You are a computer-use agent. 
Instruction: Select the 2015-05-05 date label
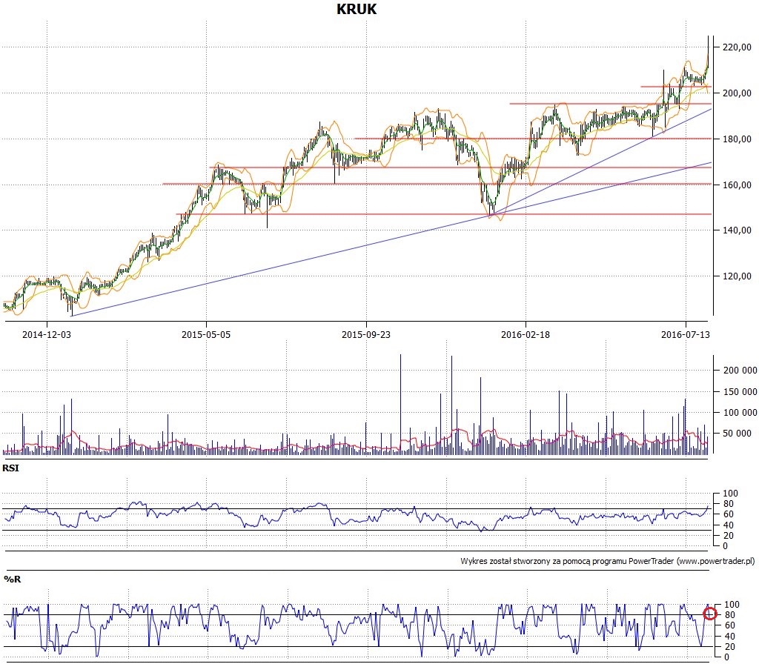tap(206, 334)
